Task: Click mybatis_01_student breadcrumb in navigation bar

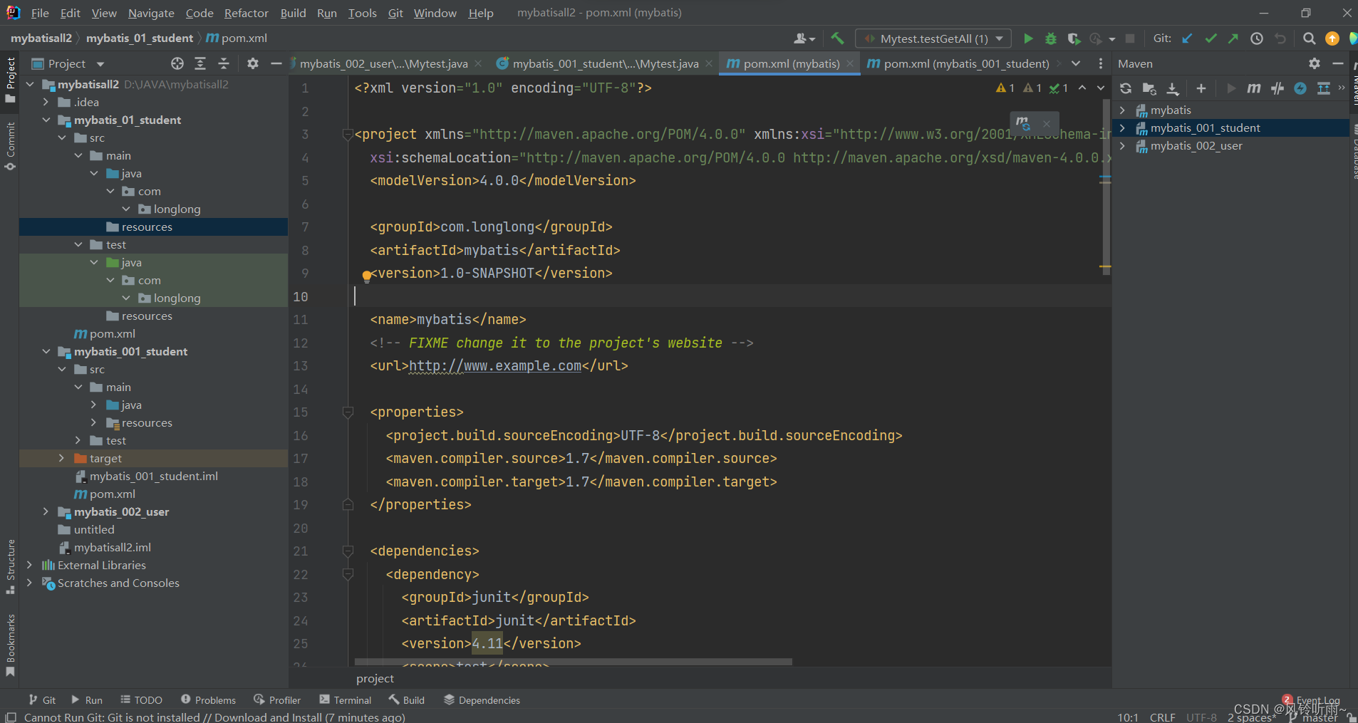Action: point(140,38)
